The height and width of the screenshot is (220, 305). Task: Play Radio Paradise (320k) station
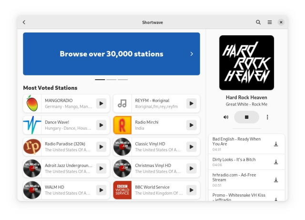click(101, 147)
